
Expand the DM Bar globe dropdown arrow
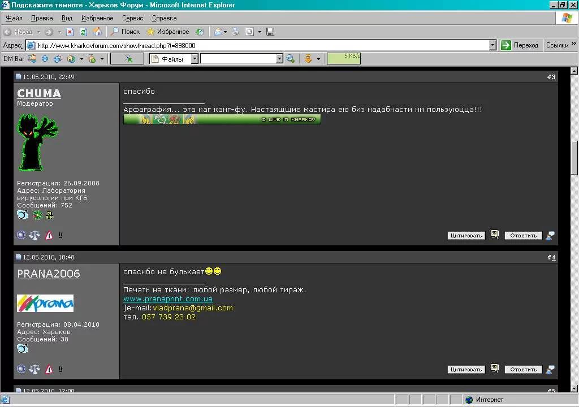pyautogui.click(x=81, y=59)
